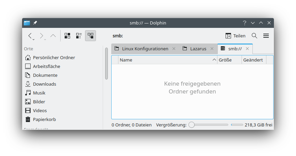Switch to icons view mode
The width and height of the screenshot is (296, 156).
coord(67,36)
